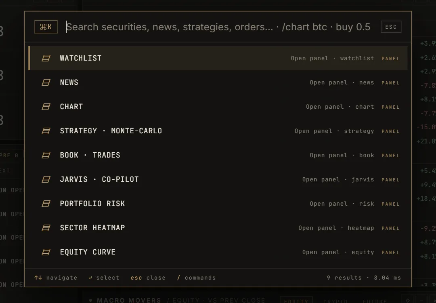Click '9 results · 8.04 ms' status

(x=364, y=278)
